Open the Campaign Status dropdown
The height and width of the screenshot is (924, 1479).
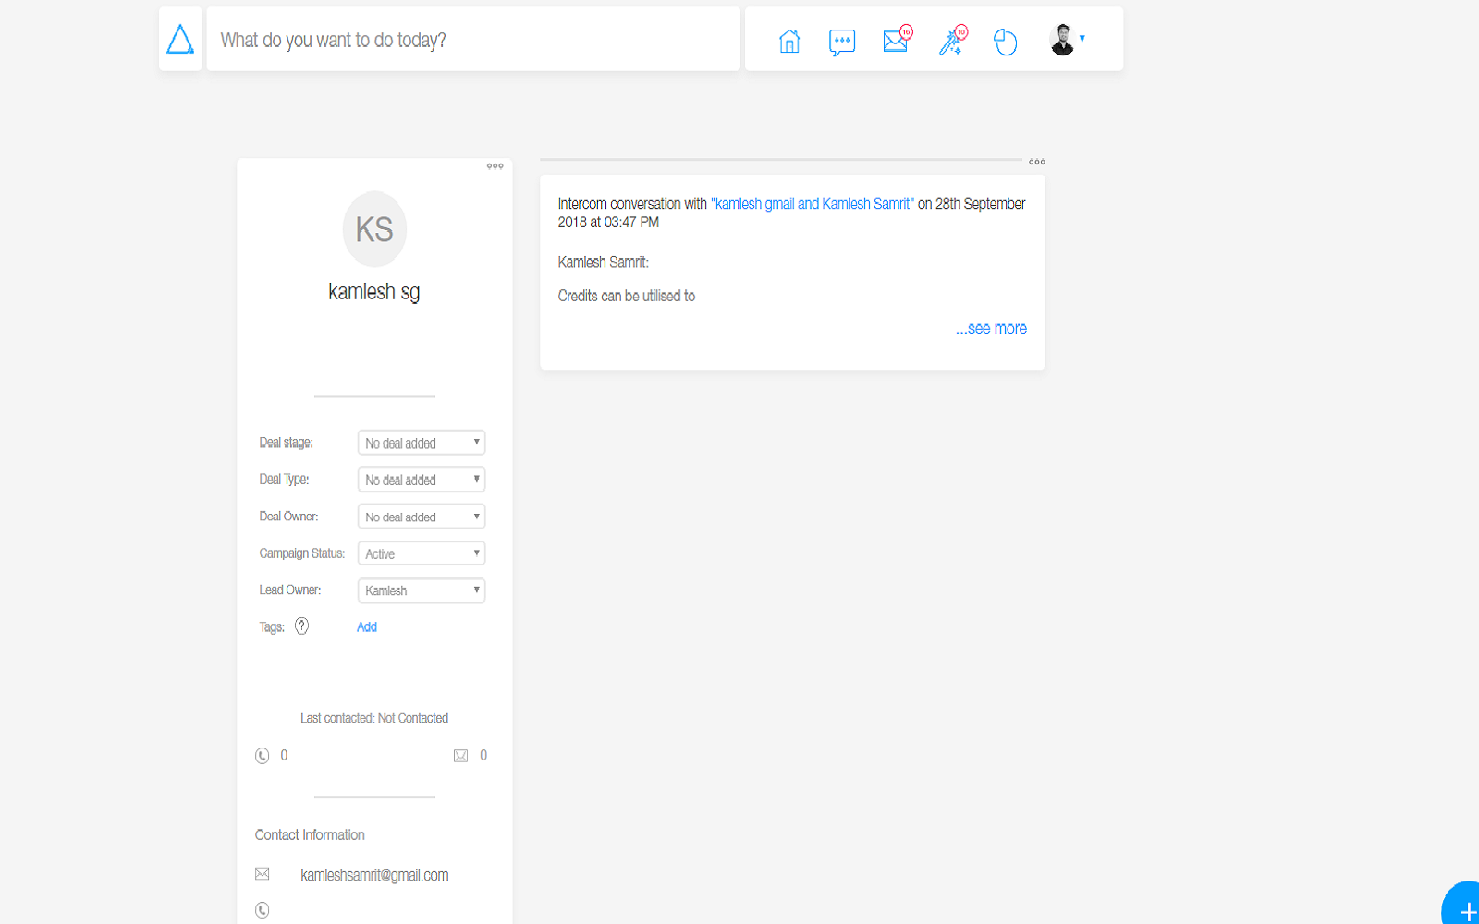[421, 553]
